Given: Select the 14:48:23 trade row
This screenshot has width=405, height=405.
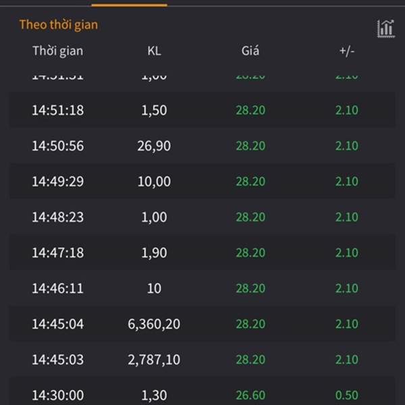Looking at the screenshot, I should 202,217.
